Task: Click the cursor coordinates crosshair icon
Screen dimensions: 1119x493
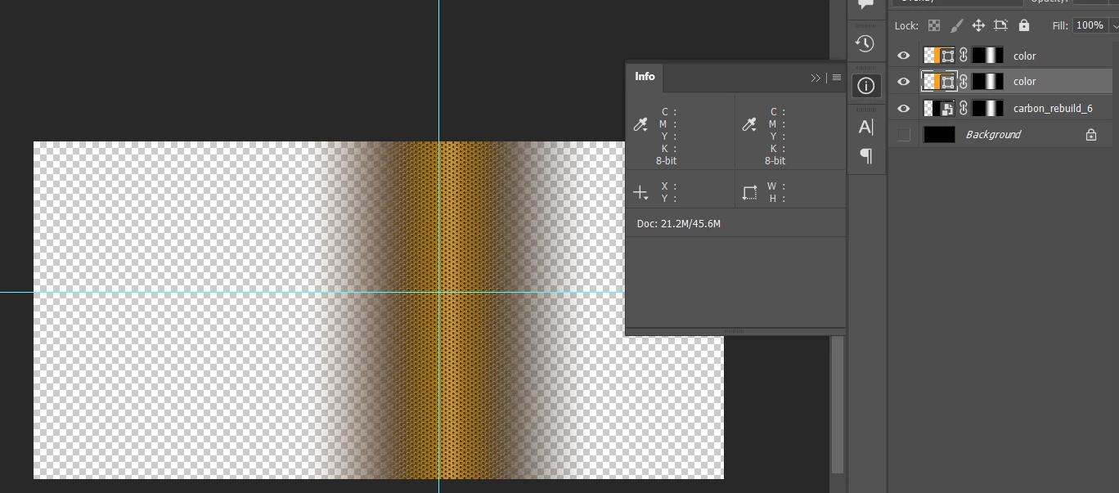Action: pos(640,193)
